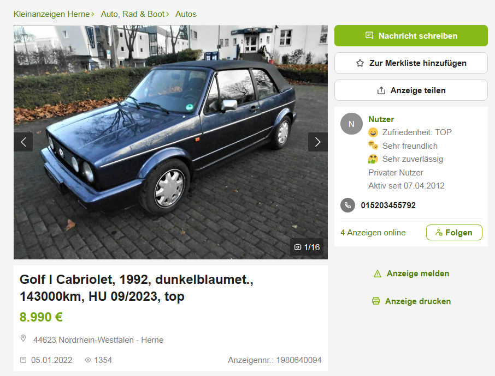This screenshot has height=376, width=495.
Task: Open the Nutzer profile link
Action: pyautogui.click(x=381, y=119)
